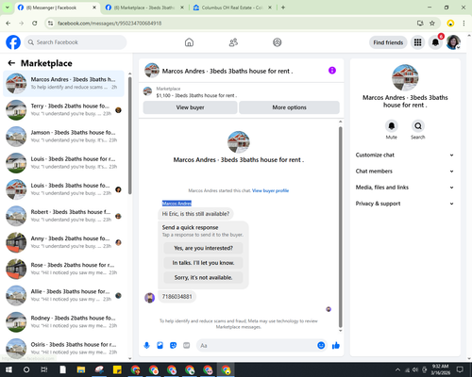Screen dimensions: 472x377
Task: Open Terry 3beds 2baths conversation
Action: click(63, 110)
